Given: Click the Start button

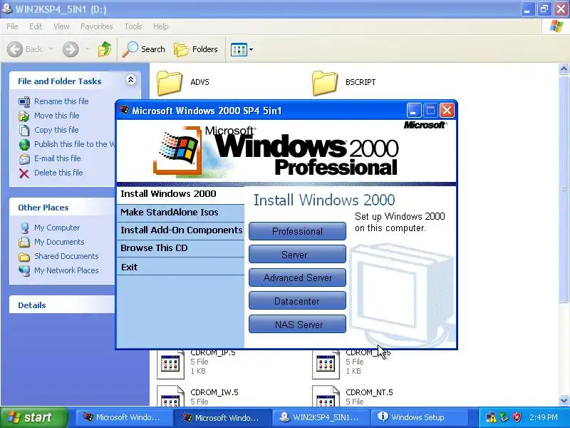Looking at the screenshot, I should (34, 417).
